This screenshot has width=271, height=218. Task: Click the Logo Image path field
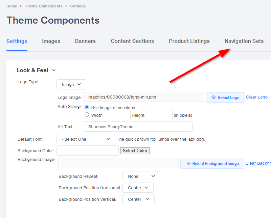point(143,97)
